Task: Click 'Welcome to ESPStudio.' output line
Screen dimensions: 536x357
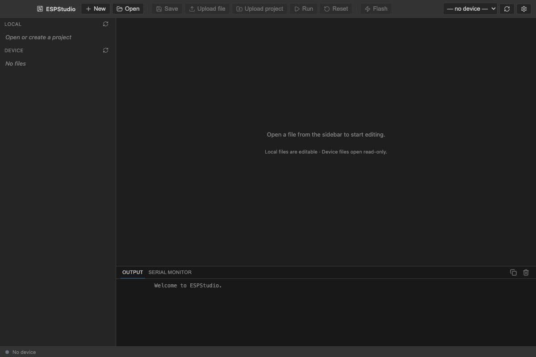Action: 188,286
